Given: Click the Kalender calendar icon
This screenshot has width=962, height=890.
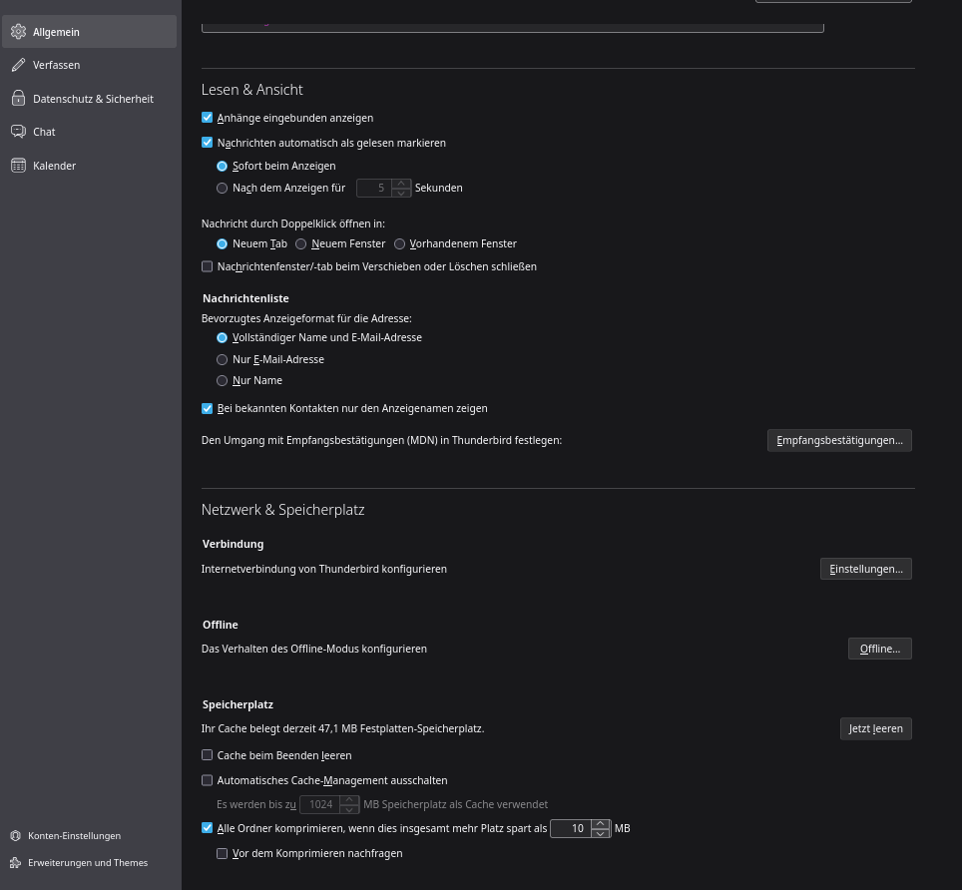Looking at the screenshot, I should click(x=18, y=166).
